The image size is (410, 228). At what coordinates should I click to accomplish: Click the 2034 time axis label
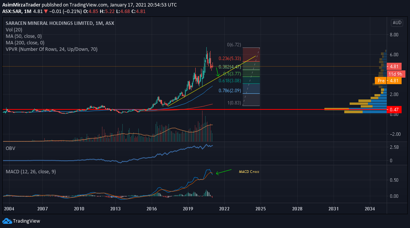370,209
